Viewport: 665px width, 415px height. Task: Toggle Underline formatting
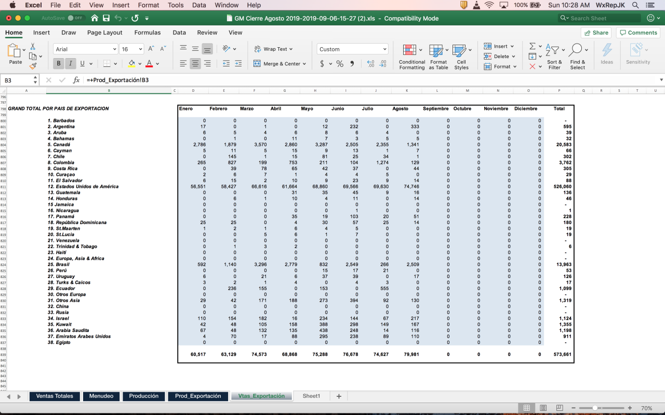(x=83, y=64)
